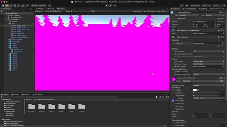The height and width of the screenshot is (127, 227).
Task: Click the grid snapping toolbar icon
Action: 50,6
